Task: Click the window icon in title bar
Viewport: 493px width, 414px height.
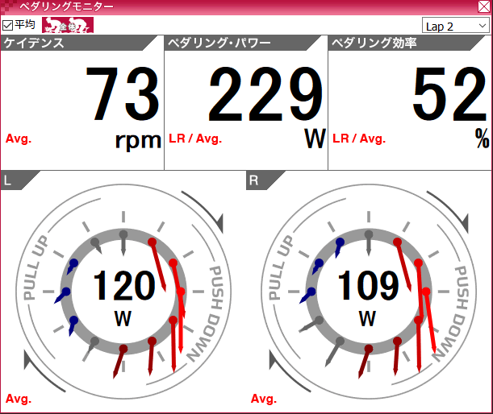Action: point(7,7)
